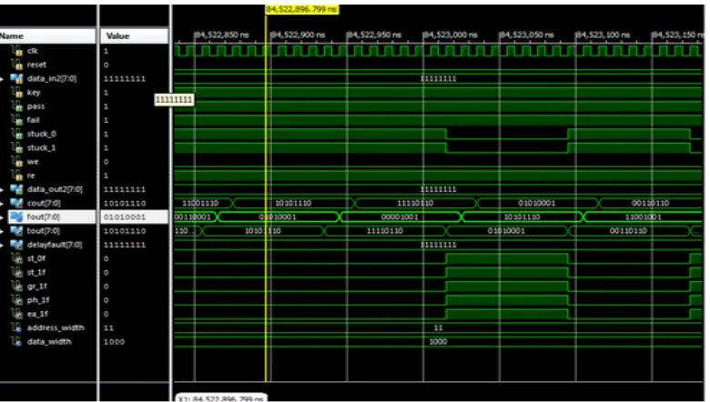The width and height of the screenshot is (710, 402).
Task: Click the data_width value 1000
Action: click(x=114, y=342)
